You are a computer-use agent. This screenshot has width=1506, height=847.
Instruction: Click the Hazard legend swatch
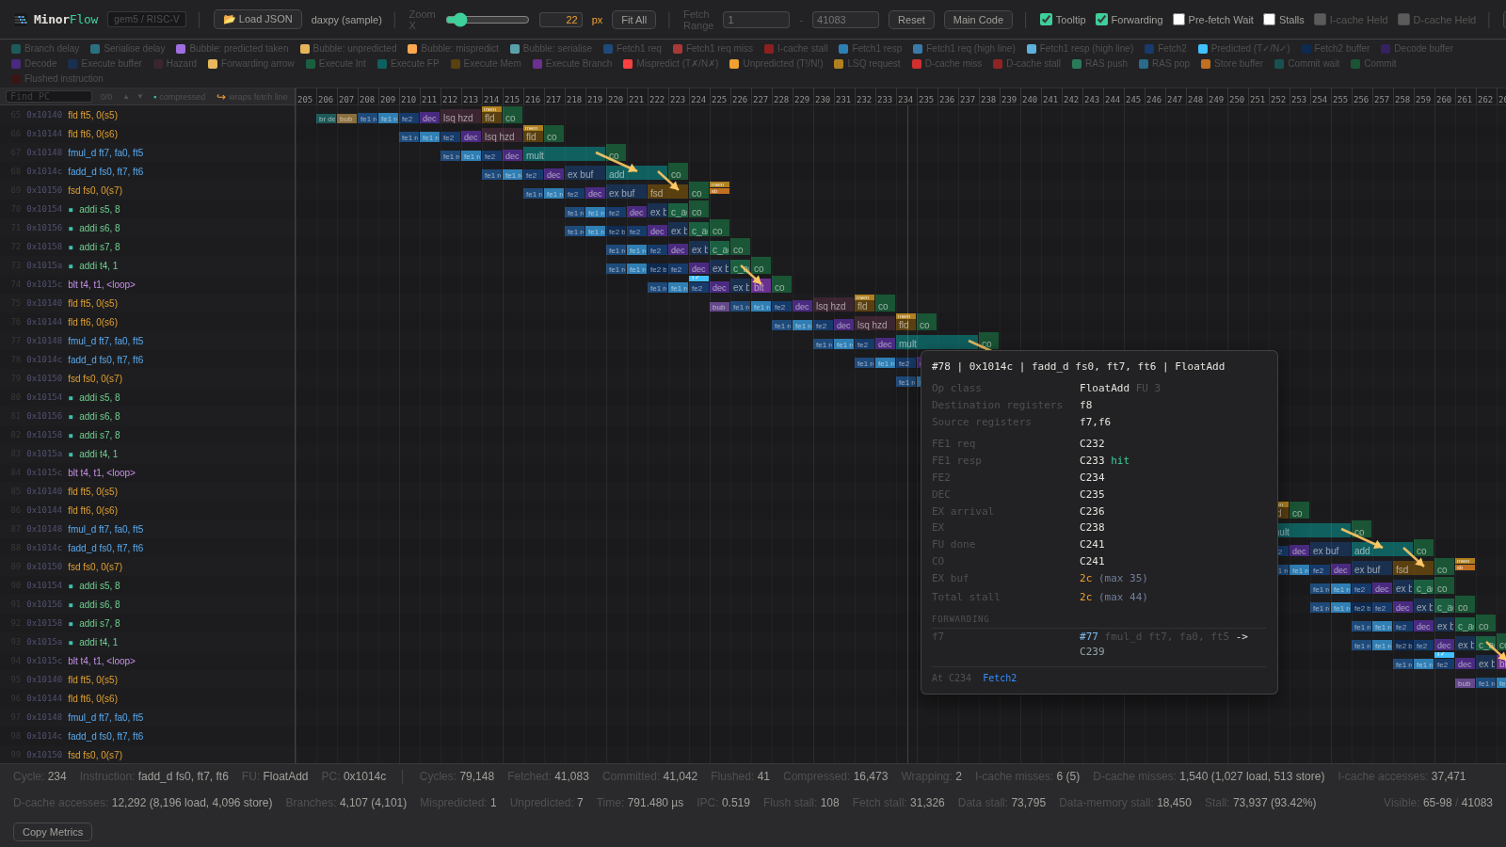click(158, 64)
